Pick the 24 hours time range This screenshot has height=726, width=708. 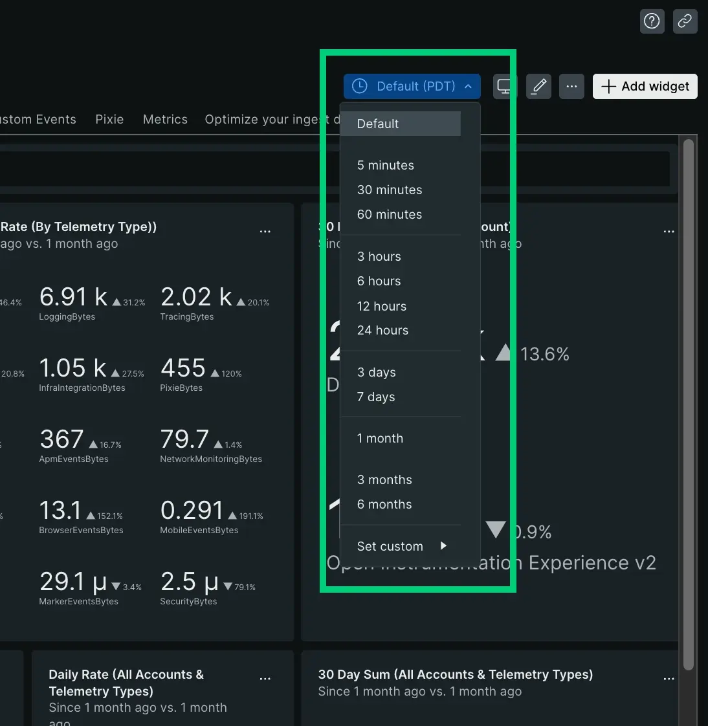click(x=382, y=331)
